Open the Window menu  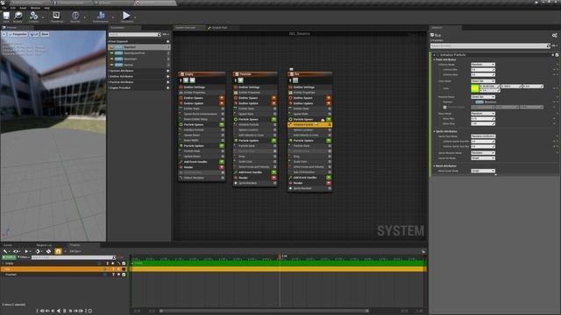click(35, 8)
